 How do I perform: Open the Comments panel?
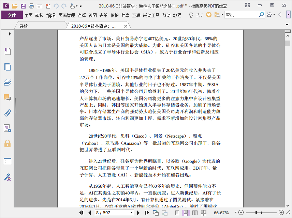[8, 97]
